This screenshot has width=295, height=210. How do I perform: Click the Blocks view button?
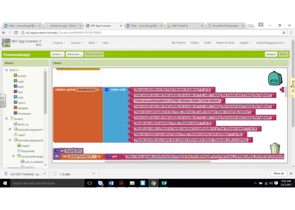coord(284,54)
